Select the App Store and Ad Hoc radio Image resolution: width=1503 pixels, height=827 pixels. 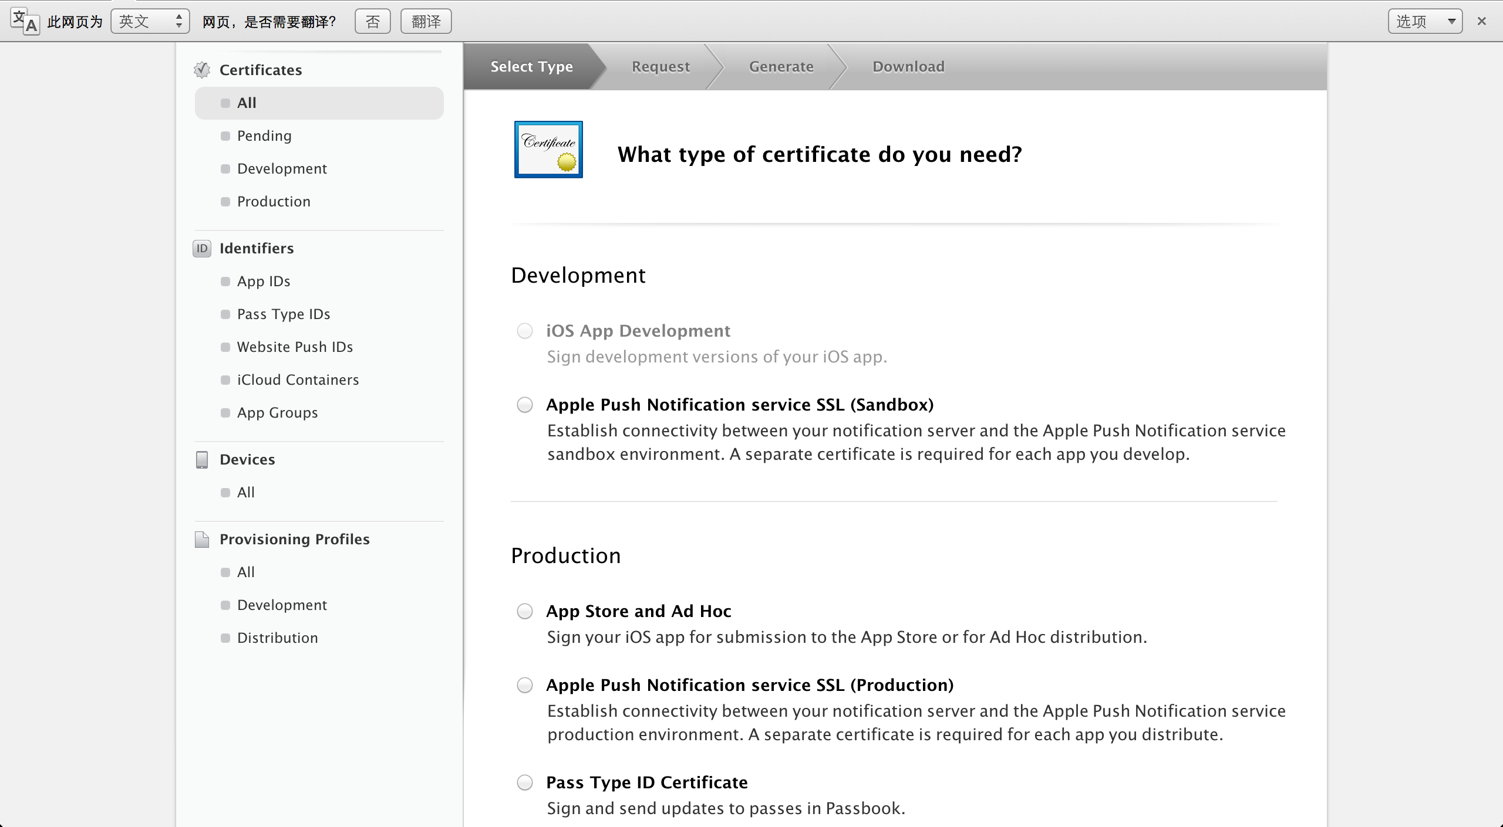pyautogui.click(x=525, y=611)
